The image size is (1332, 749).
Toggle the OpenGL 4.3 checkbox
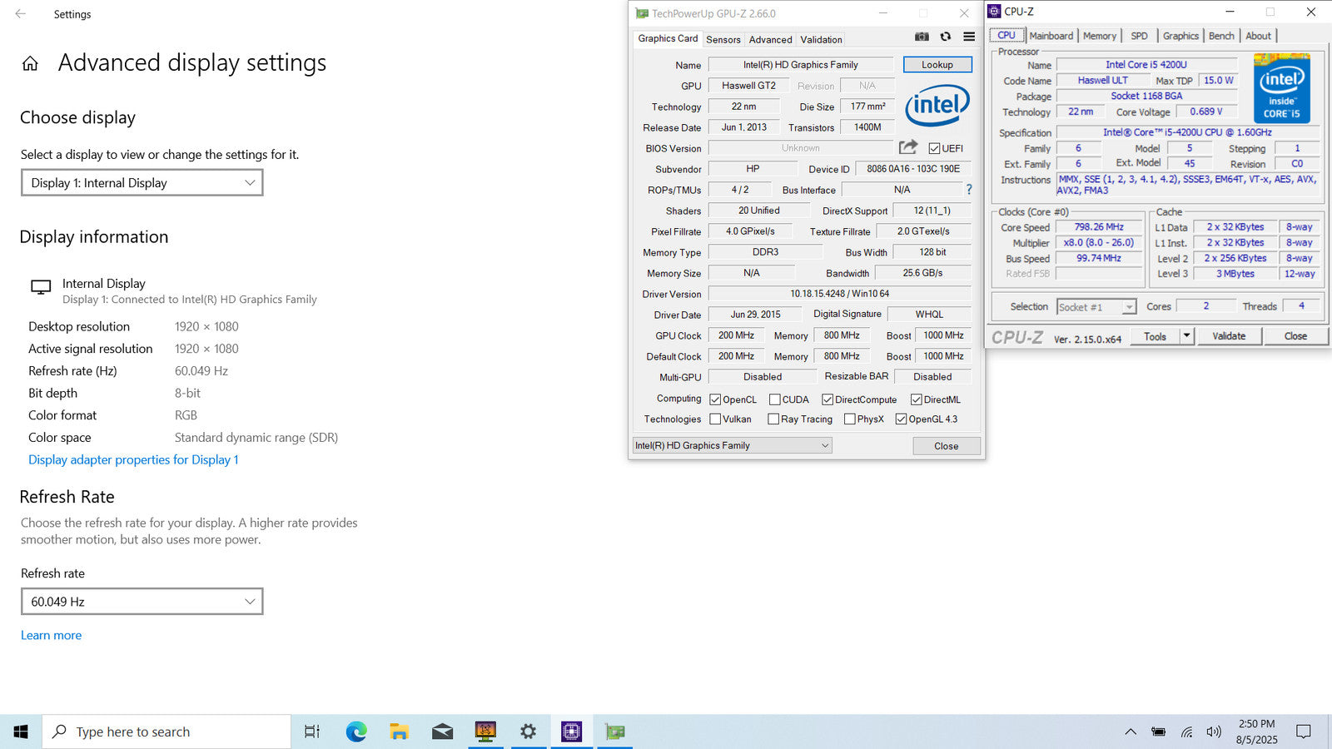click(x=901, y=419)
